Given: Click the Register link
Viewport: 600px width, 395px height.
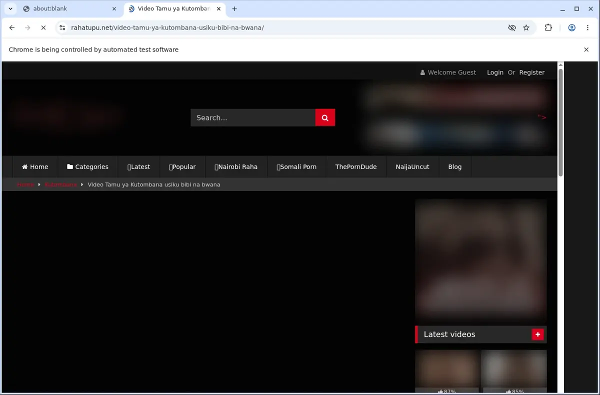Looking at the screenshot, I should click(x=531, y=72).
